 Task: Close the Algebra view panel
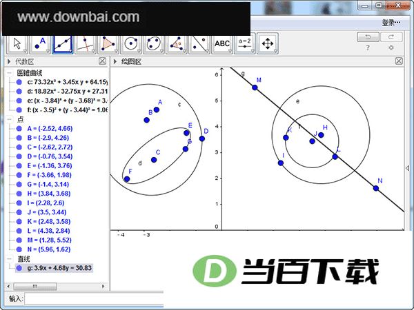click(x=102, y=61)
